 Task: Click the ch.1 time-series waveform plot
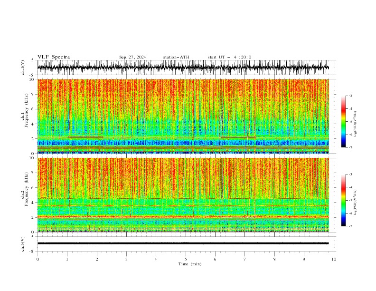[183, 68]
